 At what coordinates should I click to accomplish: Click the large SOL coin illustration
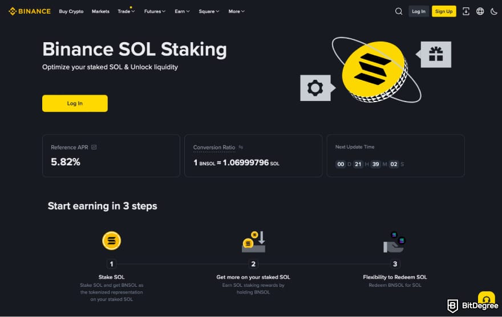point(375,72)
